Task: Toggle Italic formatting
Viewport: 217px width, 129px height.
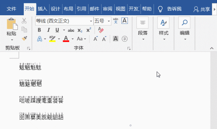Action: pos(48,30)
